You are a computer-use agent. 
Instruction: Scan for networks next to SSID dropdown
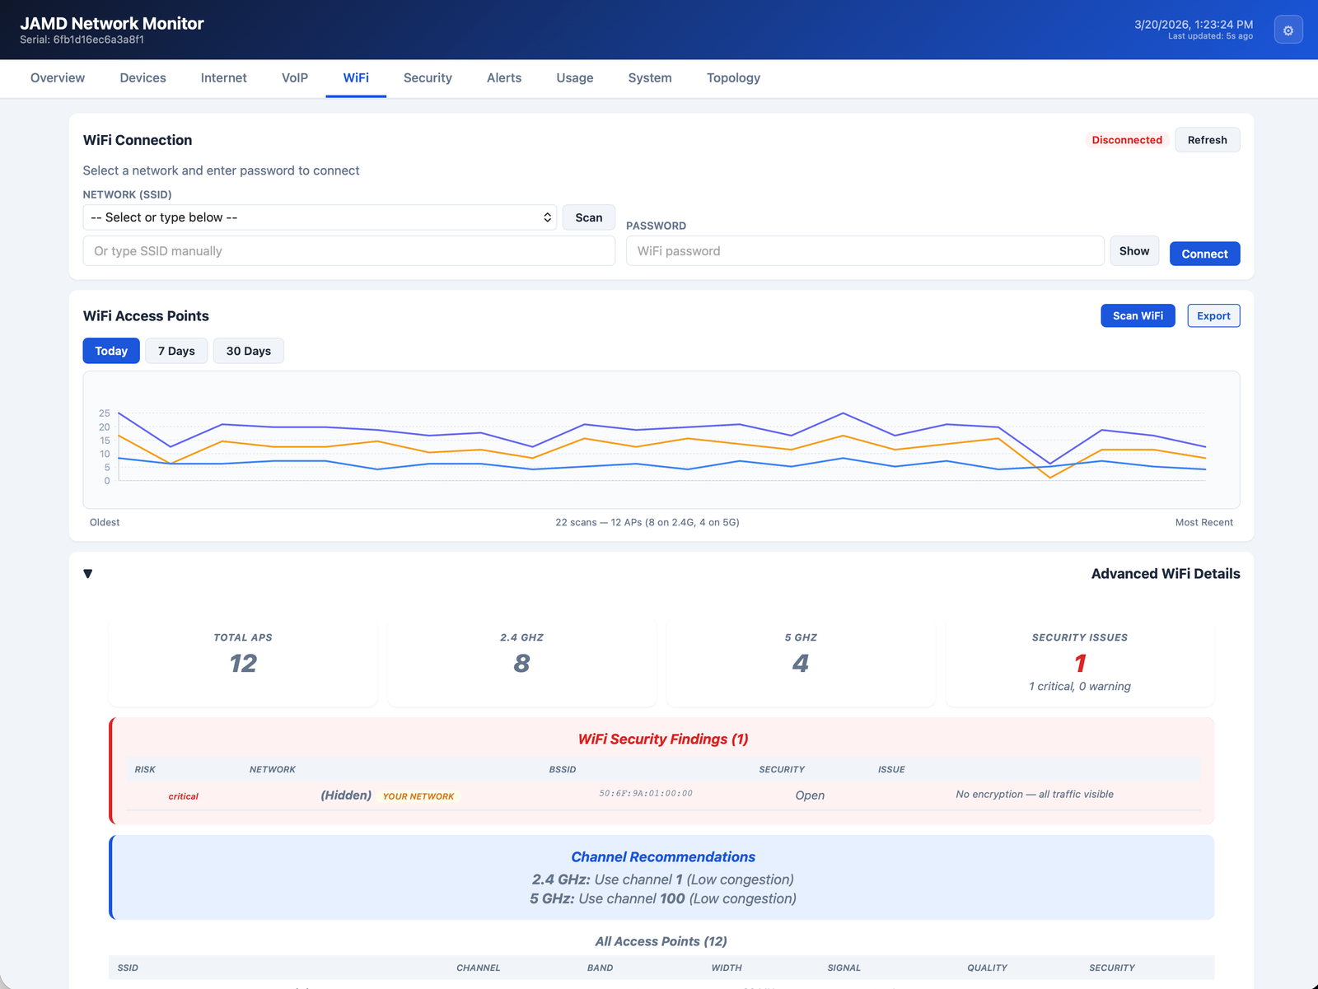tap(588, 217)
